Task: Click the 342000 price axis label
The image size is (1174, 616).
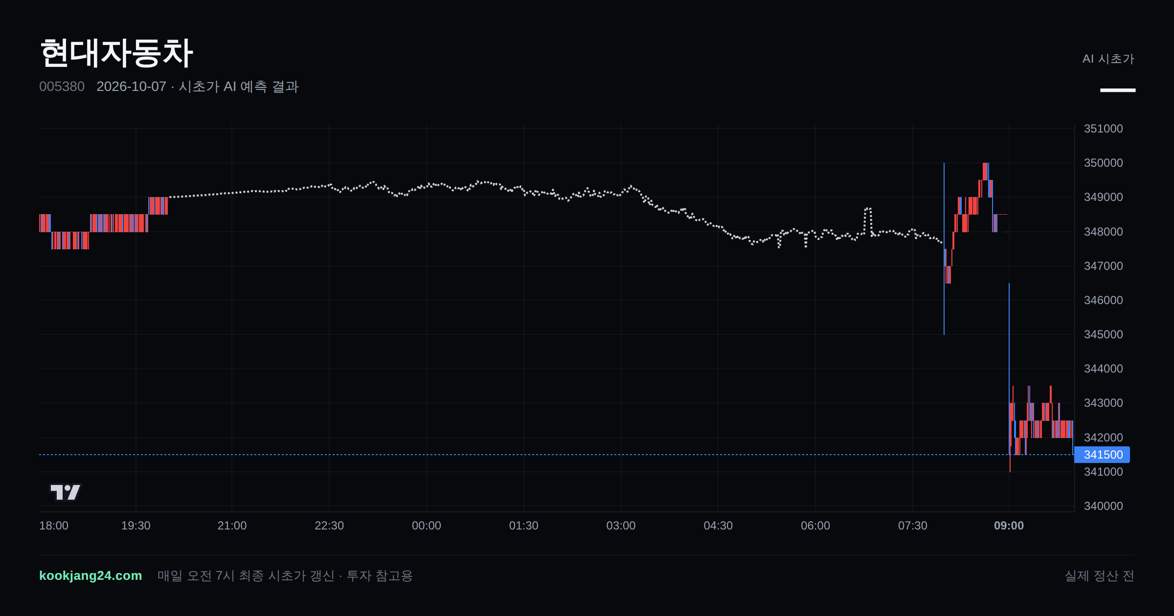Action: (1104, 438)
